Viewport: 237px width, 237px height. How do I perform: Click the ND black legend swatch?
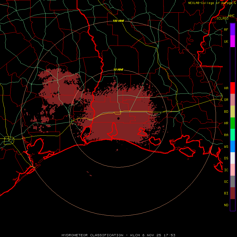coord(233,205)
